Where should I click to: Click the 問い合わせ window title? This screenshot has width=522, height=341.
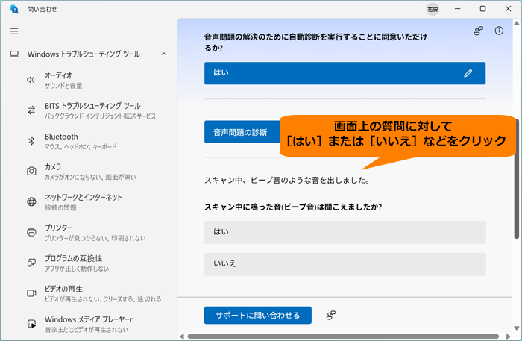42,9
